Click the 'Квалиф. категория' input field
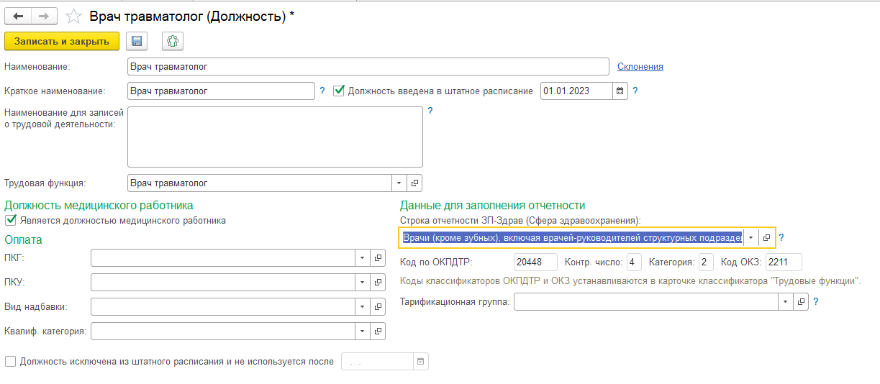This screenshot has width=880, height=384. [223, 331]
